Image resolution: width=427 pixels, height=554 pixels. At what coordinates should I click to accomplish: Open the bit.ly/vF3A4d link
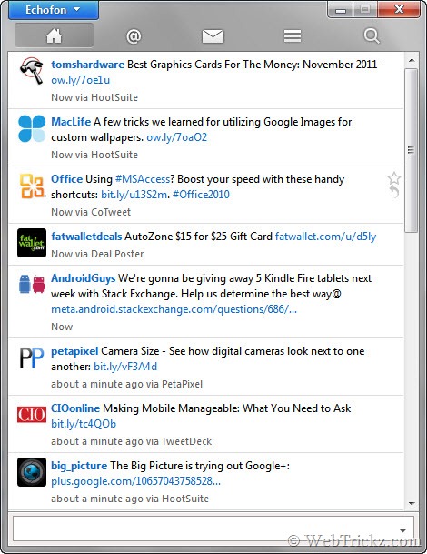(125, 367)
